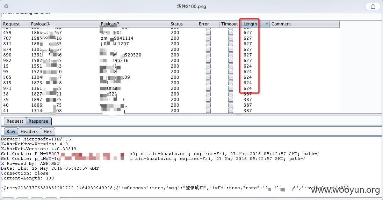Click the Set-Cookie: p_tMgM header line

153,159
